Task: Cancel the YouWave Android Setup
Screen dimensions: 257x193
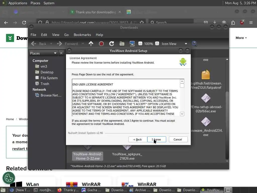Action: pyautogui.click(x=178, y=139)
